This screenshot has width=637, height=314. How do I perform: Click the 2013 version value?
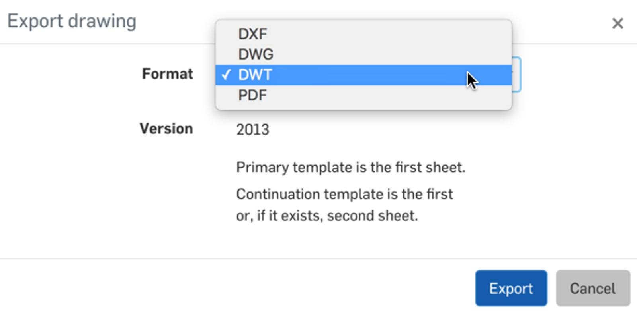[x=252, y=130]
